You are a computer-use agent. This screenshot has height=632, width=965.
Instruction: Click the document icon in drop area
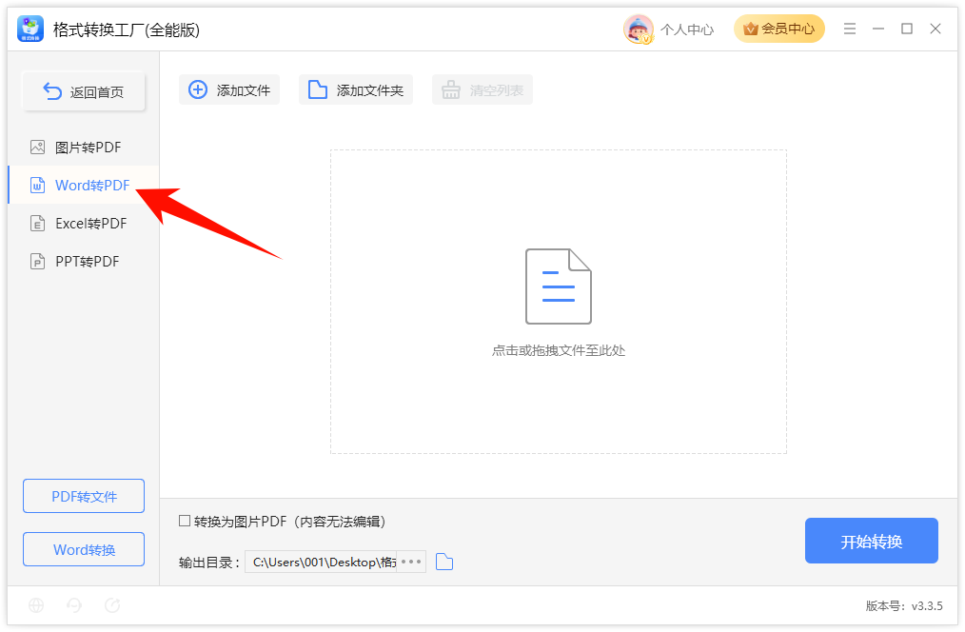pos(559,286)
